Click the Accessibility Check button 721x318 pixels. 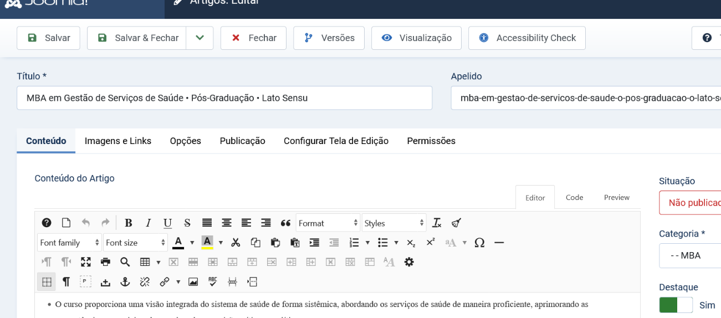(526, 38)
